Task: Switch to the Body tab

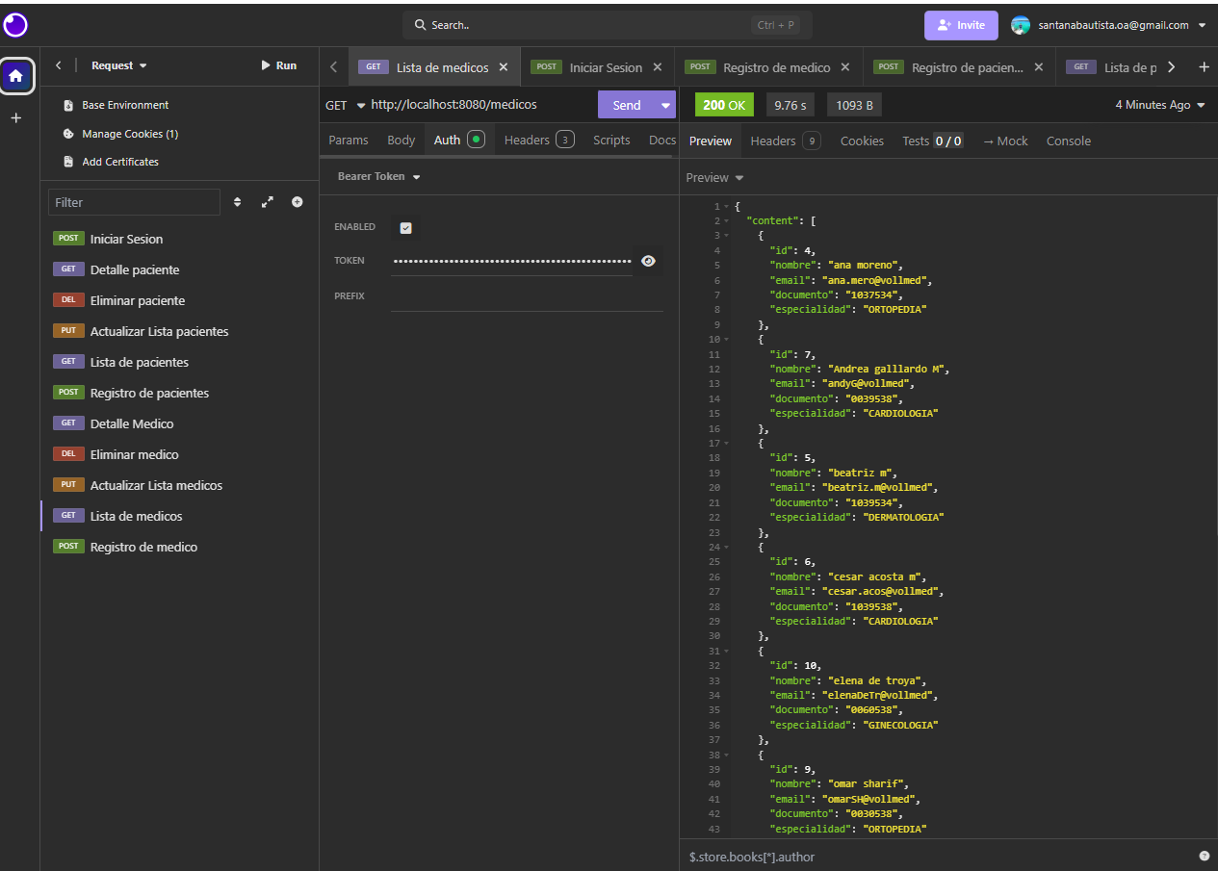Action: (x=402, y=141)
